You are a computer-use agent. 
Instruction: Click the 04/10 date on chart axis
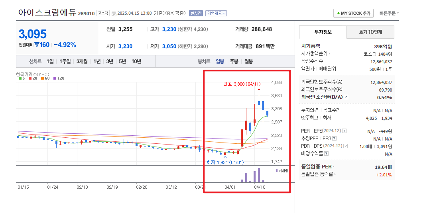click(x=259, y=187)
